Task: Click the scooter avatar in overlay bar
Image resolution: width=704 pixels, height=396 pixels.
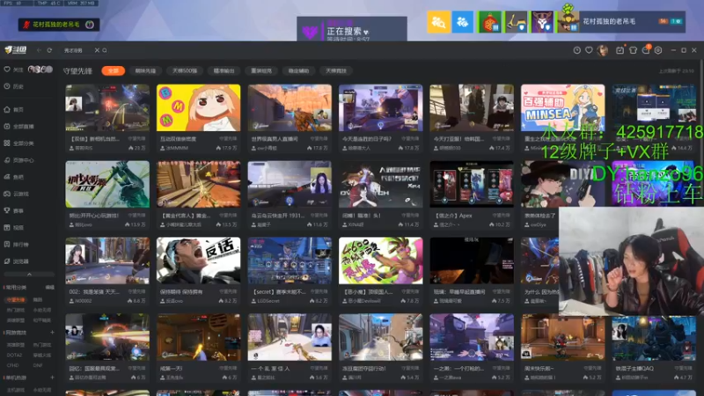Action: click(516, 21)
